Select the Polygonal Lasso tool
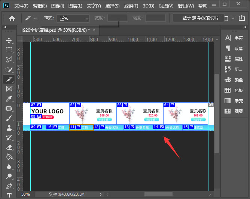The height and width of the screenshot is (199, 250). point(9,60)
